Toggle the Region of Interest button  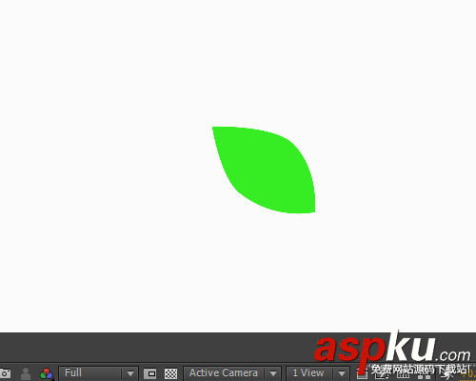pos(150,373)
